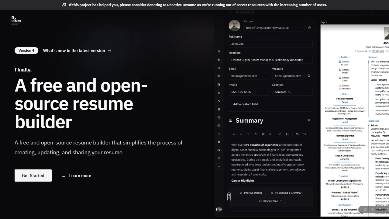
Task: Toggle bold formatting in Summary editor
Action: click(x=234, y=134)
